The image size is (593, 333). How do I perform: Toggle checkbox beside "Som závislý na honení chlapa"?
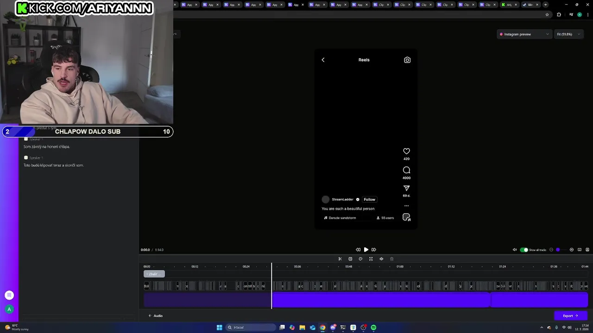click(26, 139)
